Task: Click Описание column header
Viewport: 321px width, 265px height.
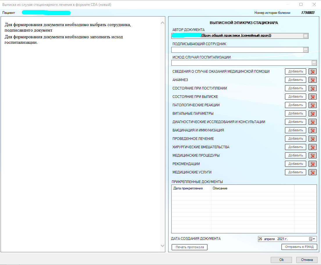Action: 253,189
